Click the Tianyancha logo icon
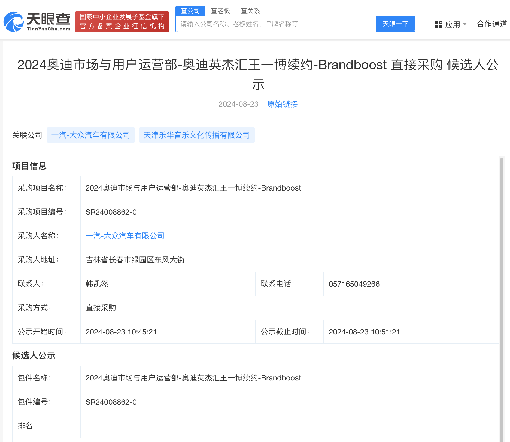Screen dimensions: 510x442 [14, 22]
